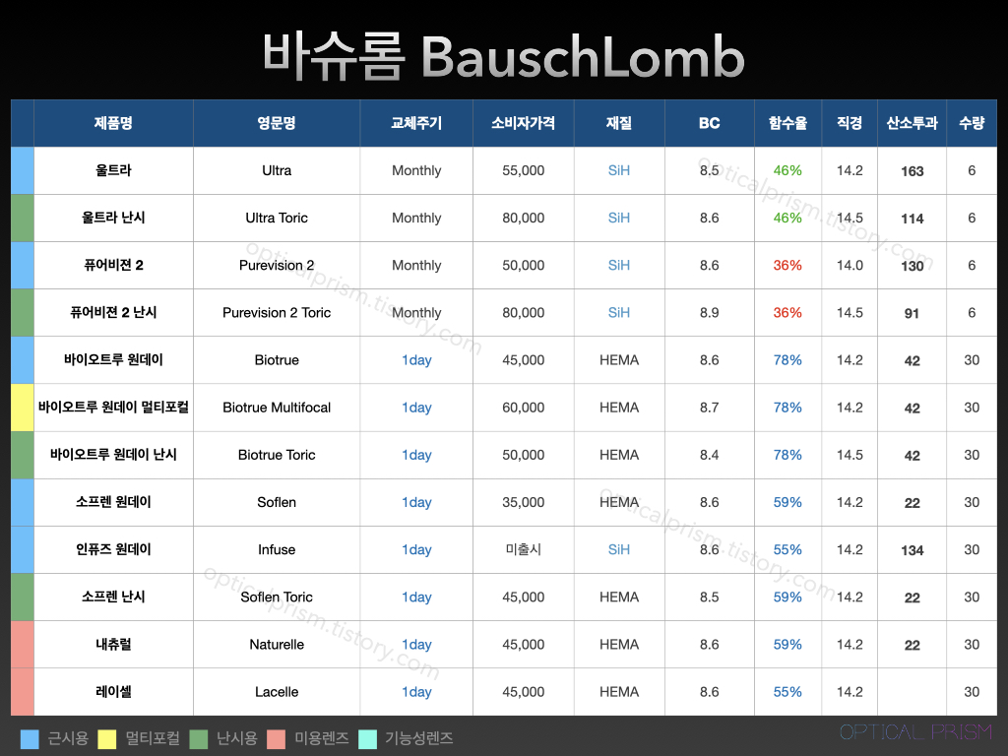The image size is (1008, 756).
Task: Click the 35,000 price for Soflen
Action: [524, 502]
